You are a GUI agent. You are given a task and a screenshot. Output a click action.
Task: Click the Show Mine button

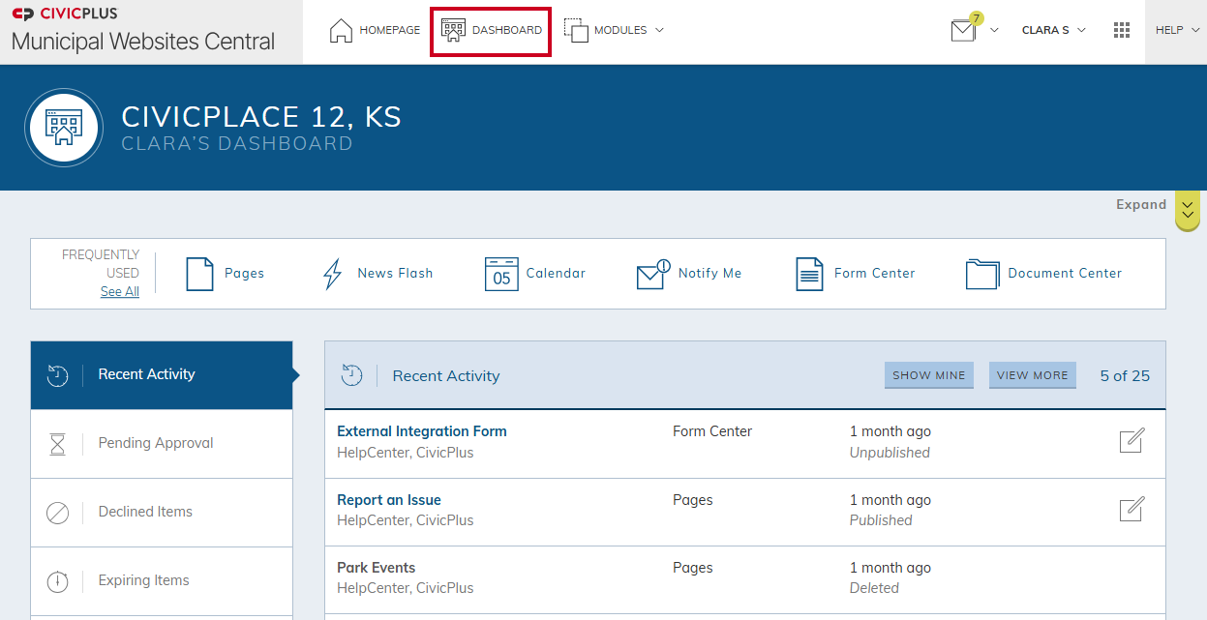929,375
